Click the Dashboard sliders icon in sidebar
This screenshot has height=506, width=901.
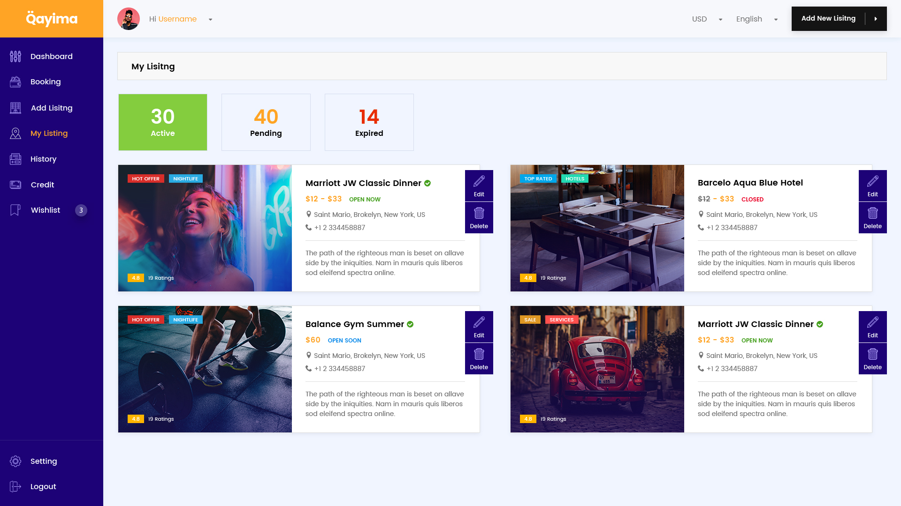point(15,56)
